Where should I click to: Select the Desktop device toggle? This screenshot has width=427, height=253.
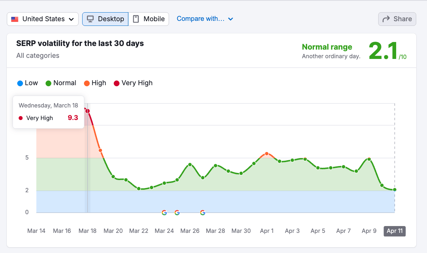(105, 19)
